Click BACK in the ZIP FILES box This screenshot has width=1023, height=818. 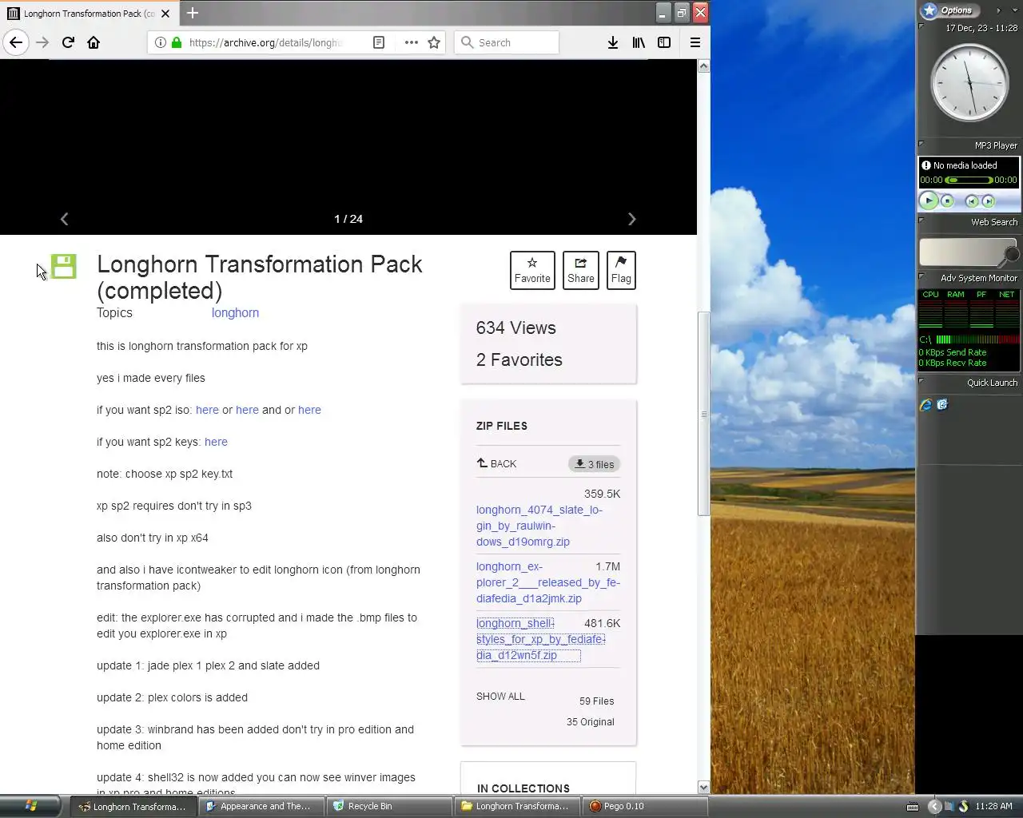[x=497, y=463]
